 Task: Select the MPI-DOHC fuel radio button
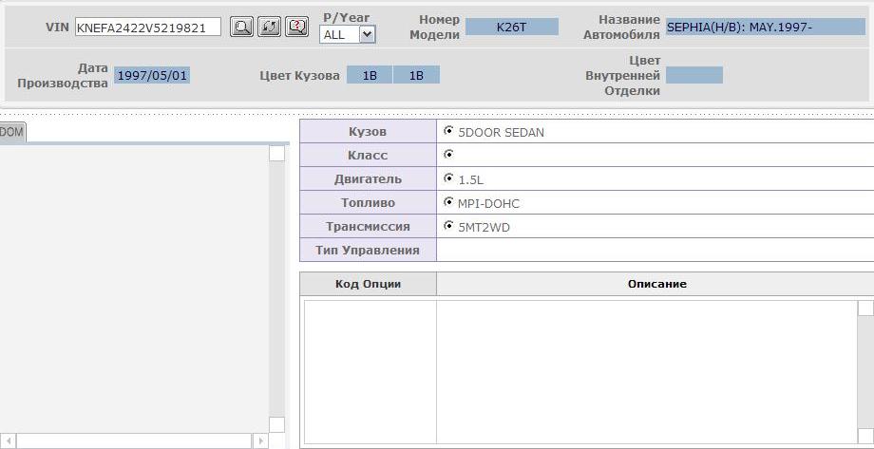[448, 202]
